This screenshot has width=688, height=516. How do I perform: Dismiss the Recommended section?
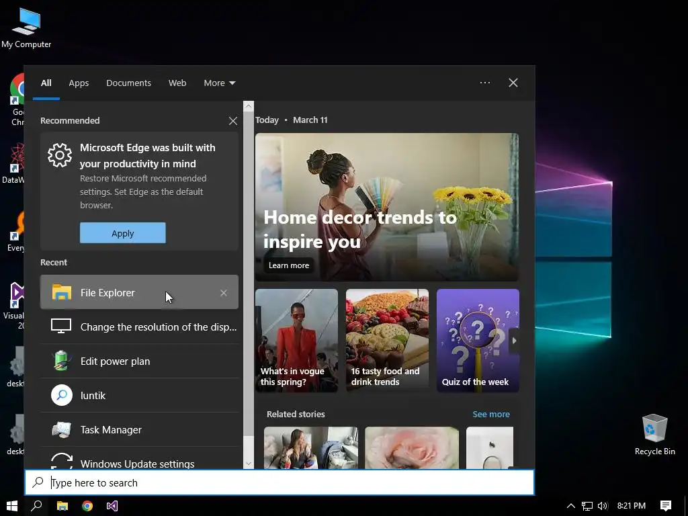pos(233,121)
